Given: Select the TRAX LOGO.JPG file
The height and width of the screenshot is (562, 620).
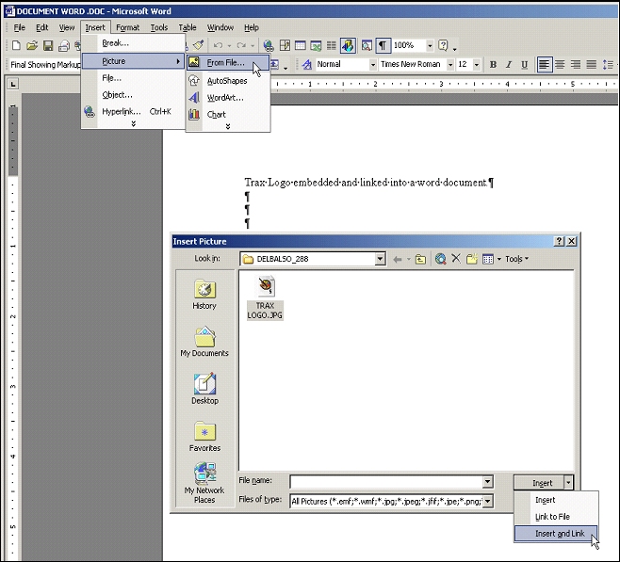Looking at the screenshot, I should pos(265,297).
